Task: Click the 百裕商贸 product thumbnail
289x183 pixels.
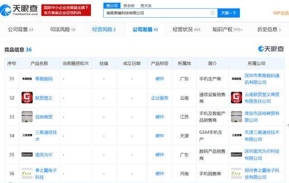Action: pos(27,117)
